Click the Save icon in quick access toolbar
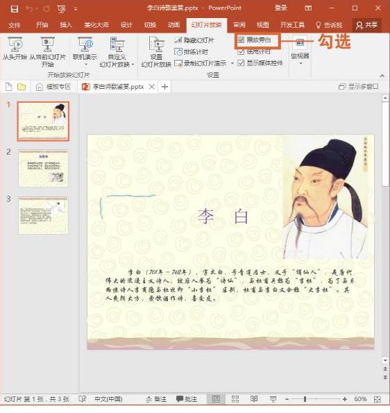The height and width of the screenshot is (413, 390). (14, 9)
